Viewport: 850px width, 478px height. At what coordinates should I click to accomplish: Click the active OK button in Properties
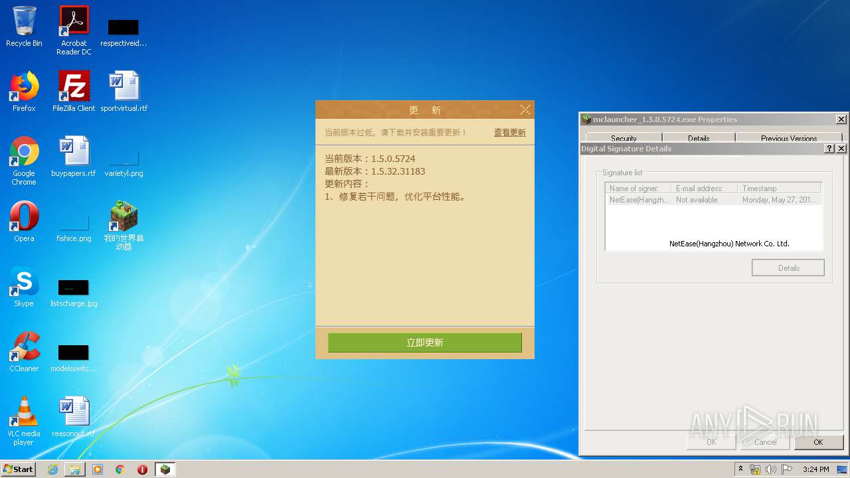pyautogui.click(x=818, y=442)
